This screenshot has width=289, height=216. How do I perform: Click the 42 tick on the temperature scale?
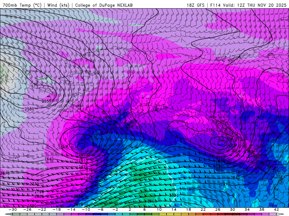click(x=276, y=210)
